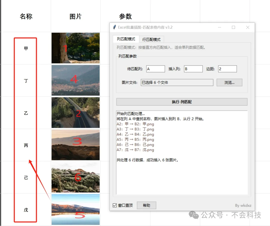This screenshot has height=226, width=270.
Task: Click the 图片文件 path field
Action: coord(177,82)
